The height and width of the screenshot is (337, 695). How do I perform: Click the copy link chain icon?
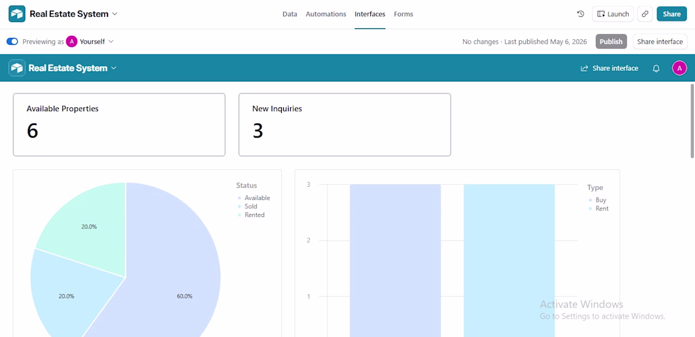645,14
